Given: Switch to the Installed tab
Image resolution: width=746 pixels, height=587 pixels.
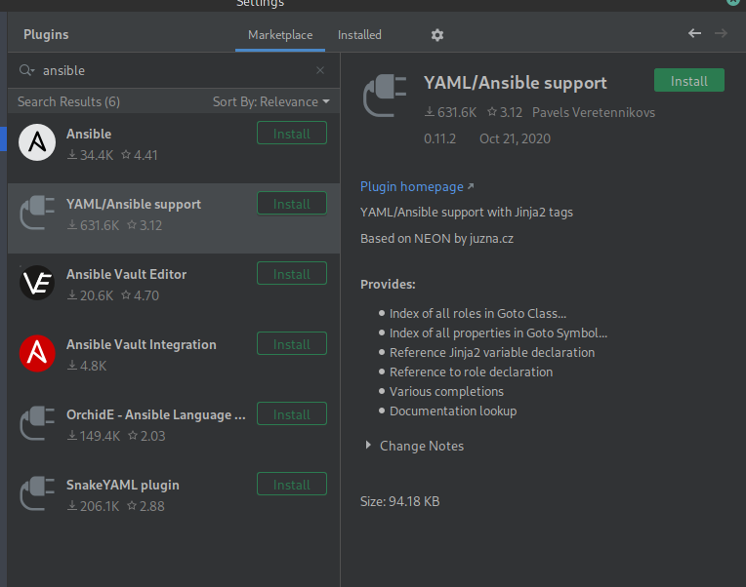Looking at the screenshot, I should tap(359, 35).
